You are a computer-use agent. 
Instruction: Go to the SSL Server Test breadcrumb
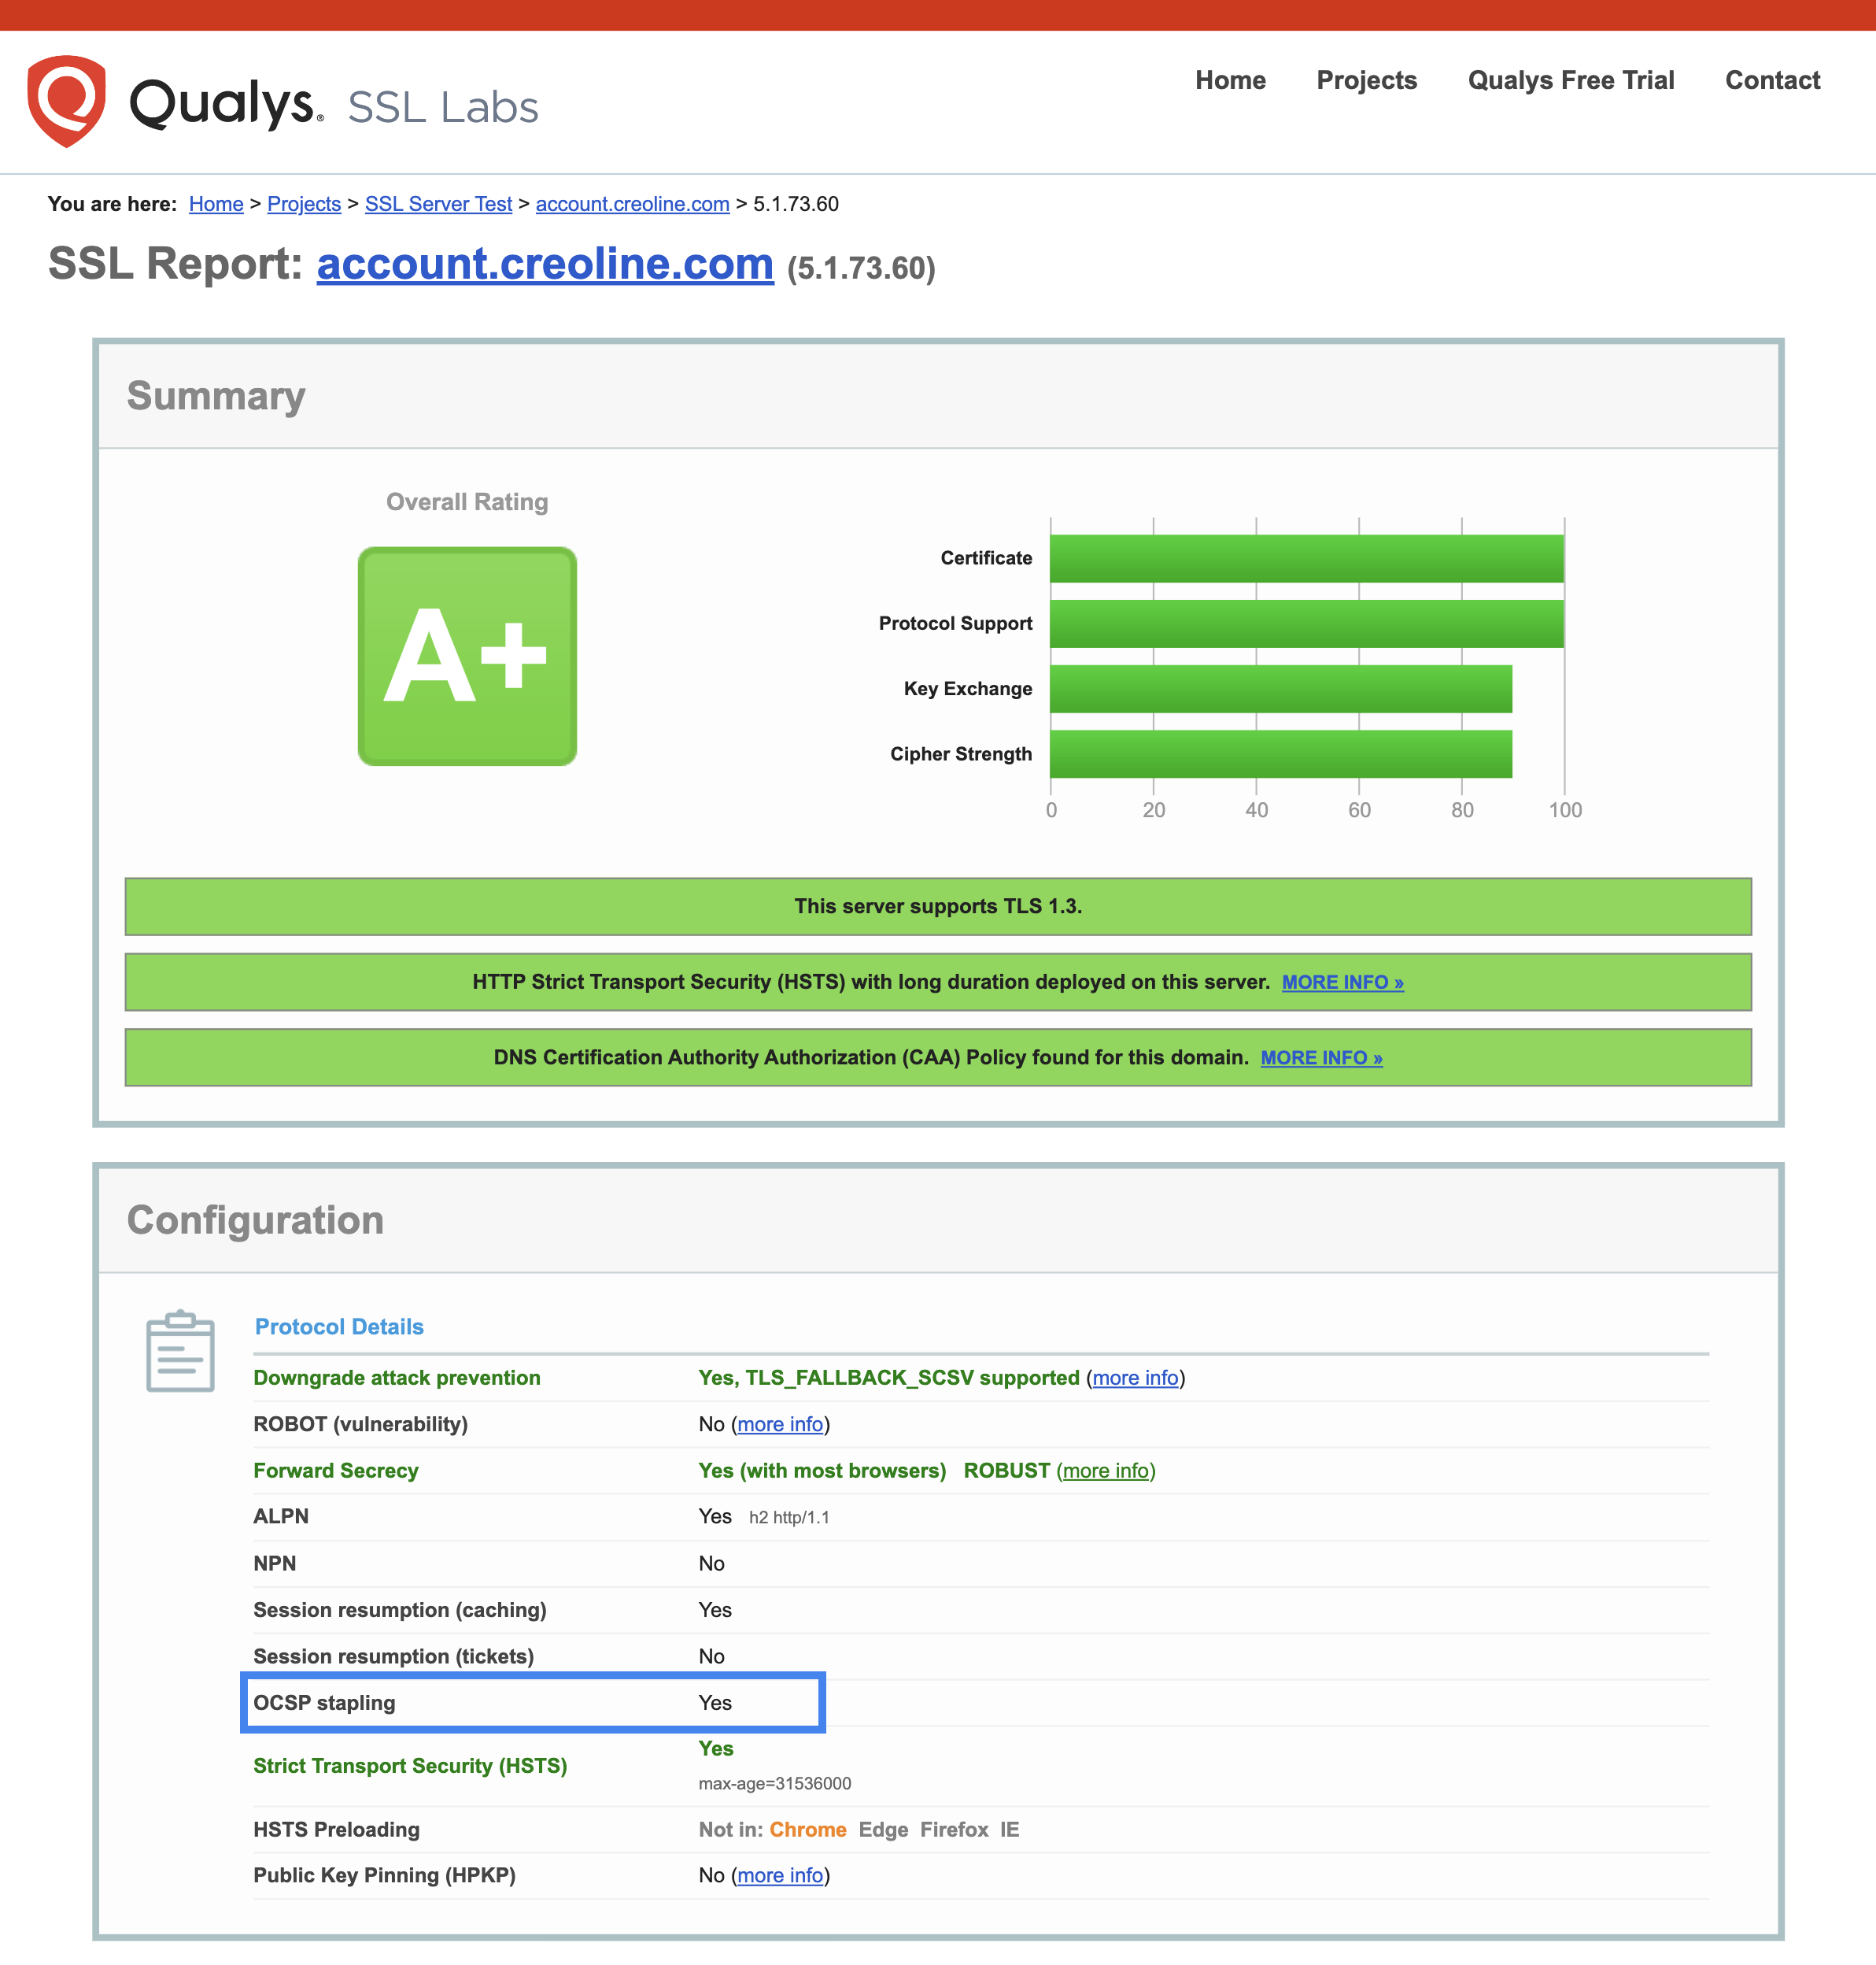pyautogui.click(x=438, y=204)
